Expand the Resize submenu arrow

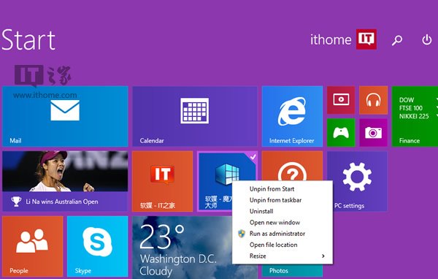pos(323,256)
